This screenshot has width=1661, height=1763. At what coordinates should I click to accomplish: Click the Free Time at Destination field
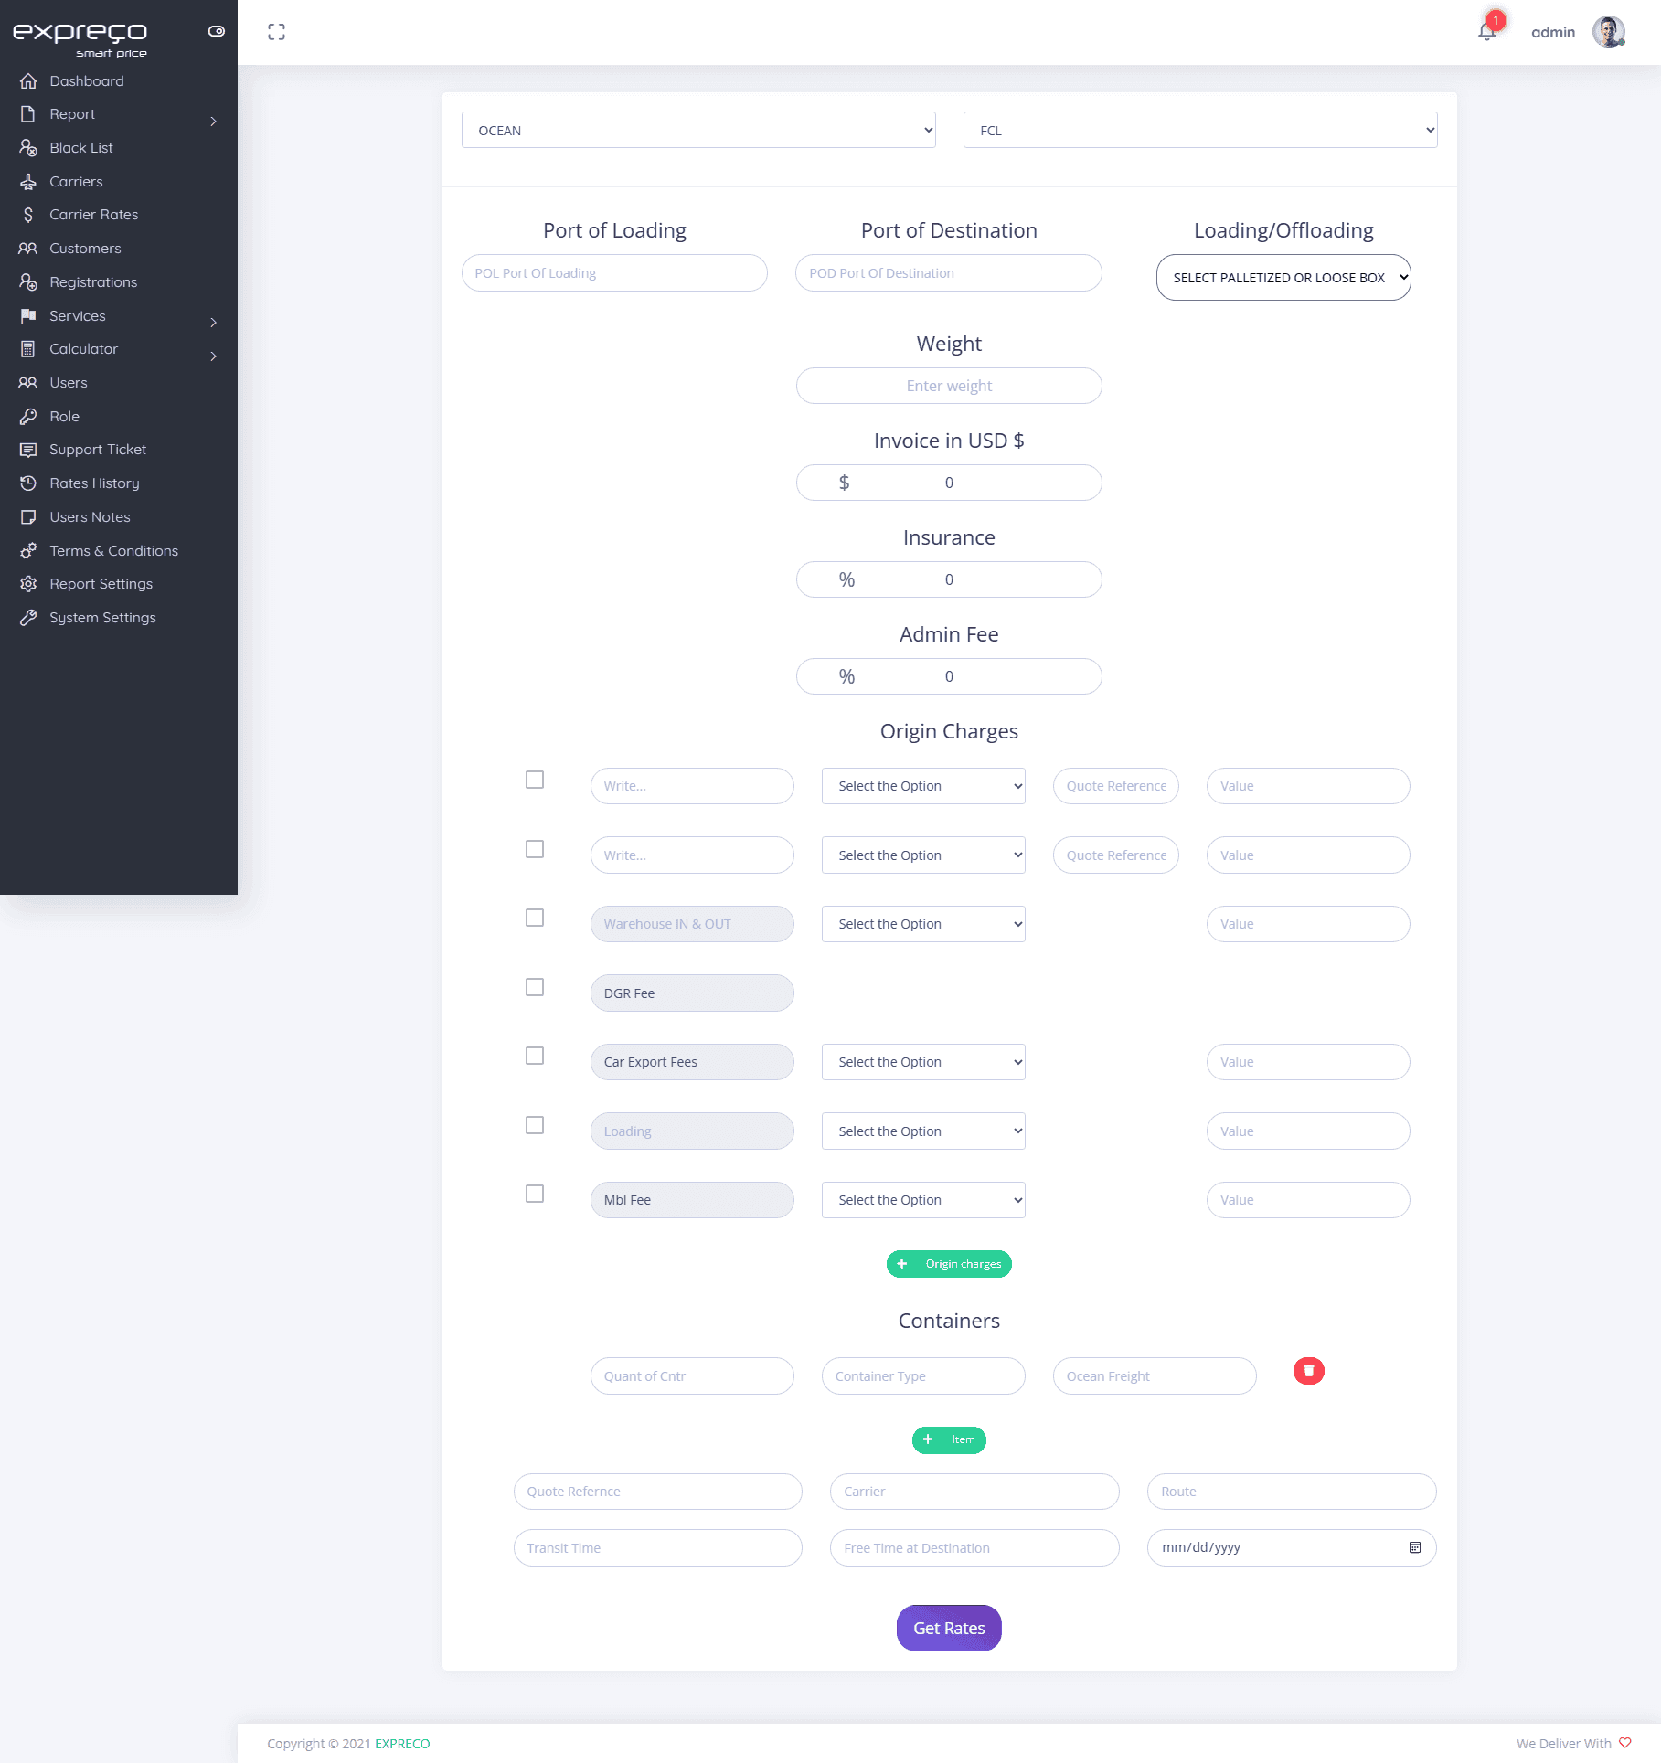click(974, 1548)
